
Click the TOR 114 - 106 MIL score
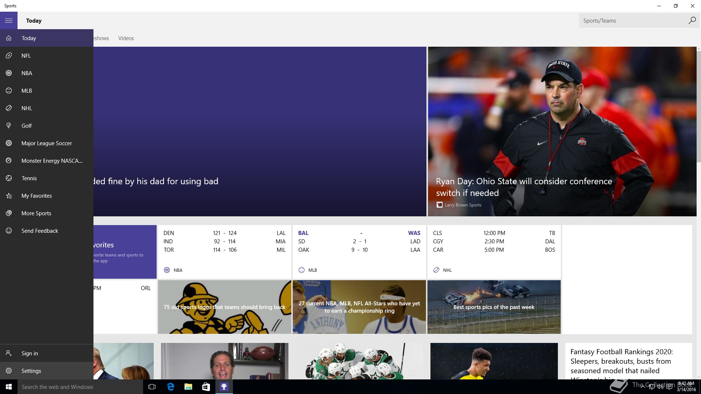(225, 250)
